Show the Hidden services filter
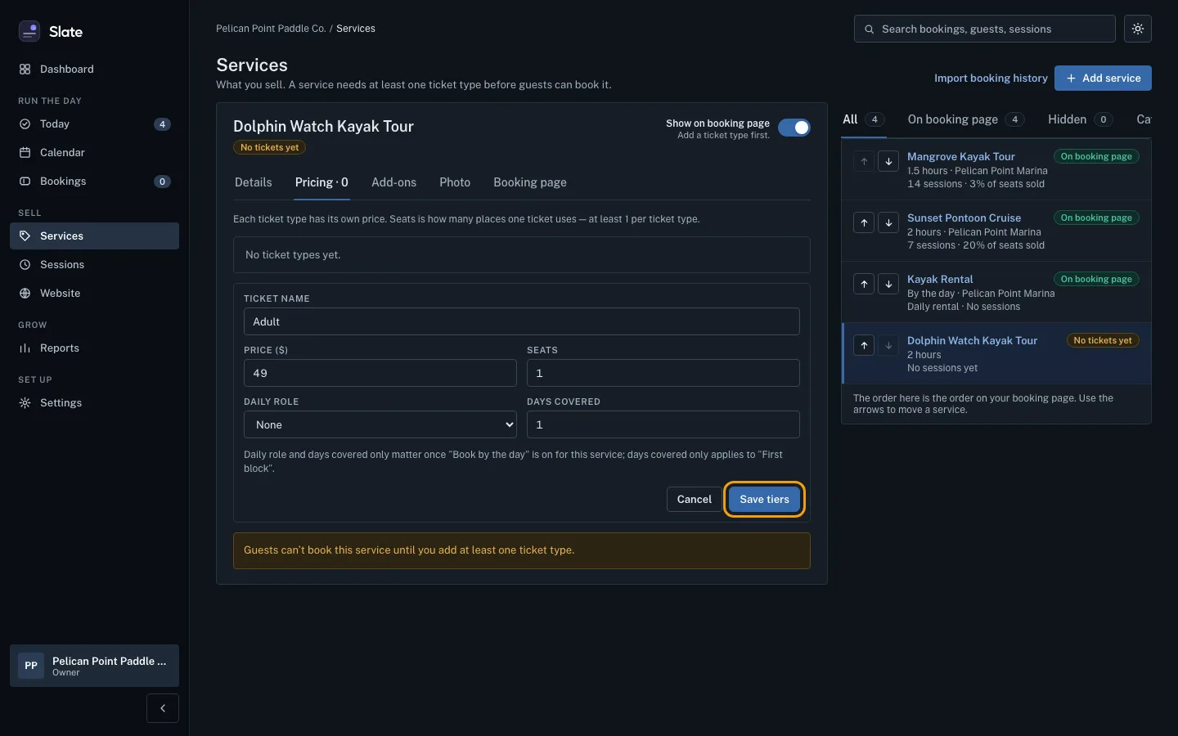The image size is (1178, 736). click(1080, 119)
